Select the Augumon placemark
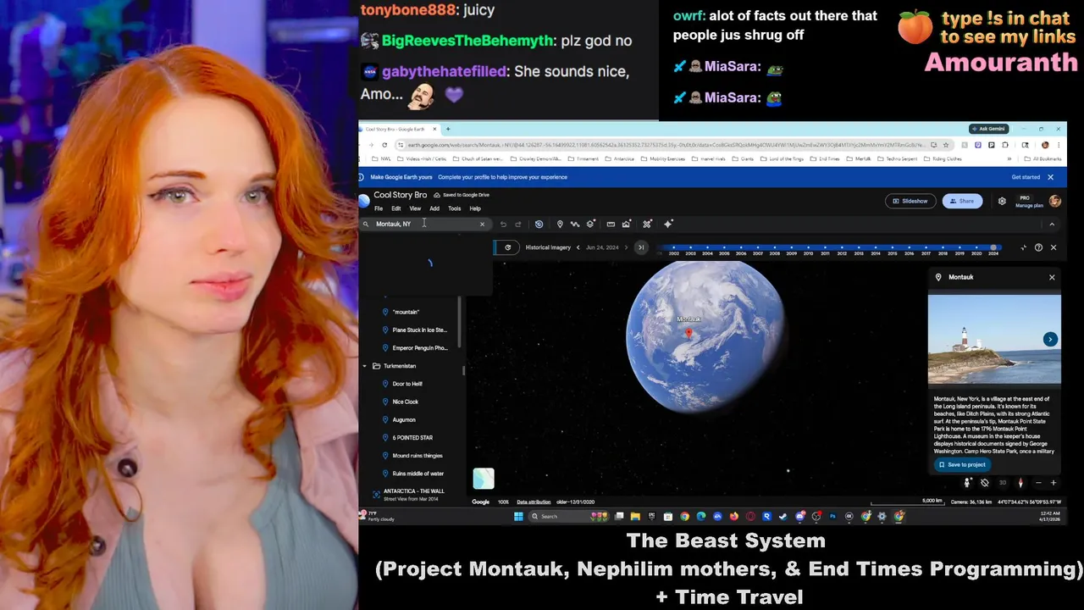The height and width of the screenshot is (610, 1084). (x=404, y=419)
